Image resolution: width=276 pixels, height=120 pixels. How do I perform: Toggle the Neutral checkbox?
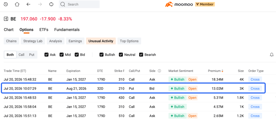121,55
